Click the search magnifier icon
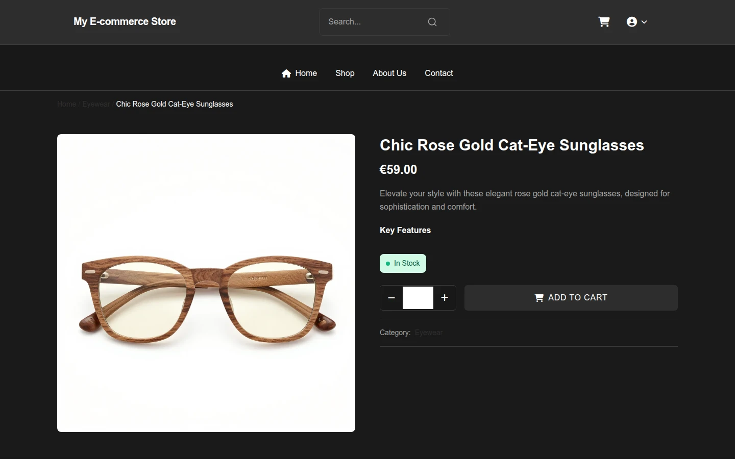 [432, 22]
